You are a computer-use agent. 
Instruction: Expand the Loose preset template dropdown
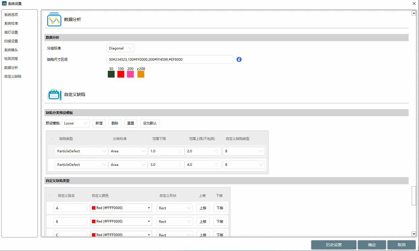(76, 123)
